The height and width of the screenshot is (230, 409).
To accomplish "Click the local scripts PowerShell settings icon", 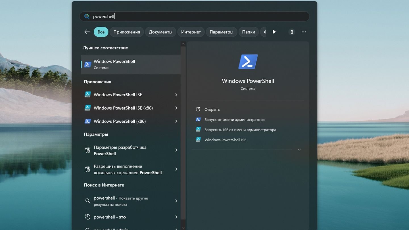I will coord(87,169).
